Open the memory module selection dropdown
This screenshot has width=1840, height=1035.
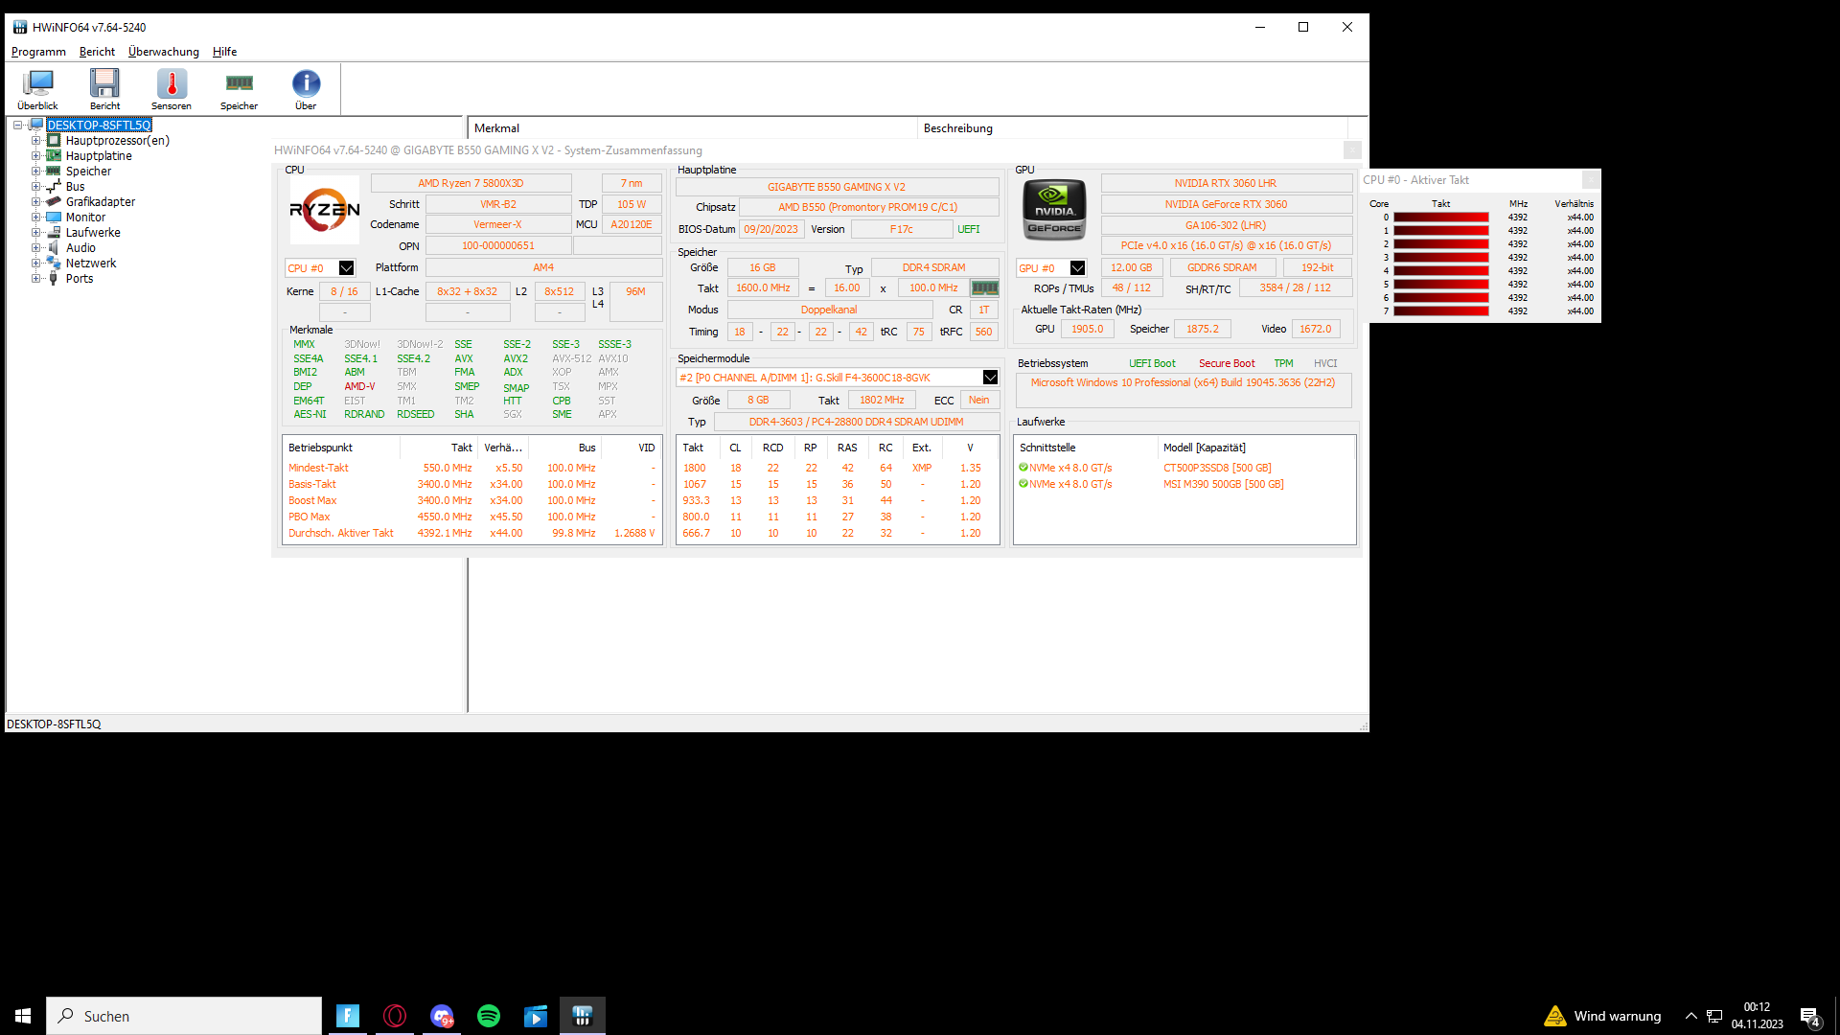[x=990, y=378]
